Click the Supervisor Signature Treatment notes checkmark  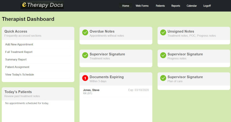85,56
